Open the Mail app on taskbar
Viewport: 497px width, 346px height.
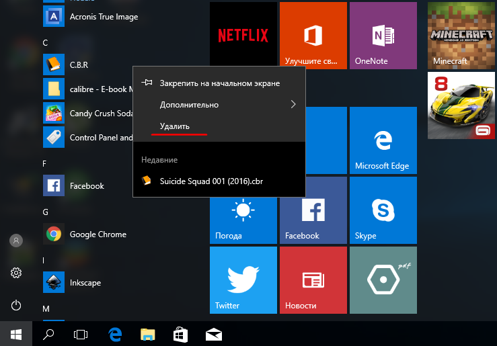coord(214,335)
